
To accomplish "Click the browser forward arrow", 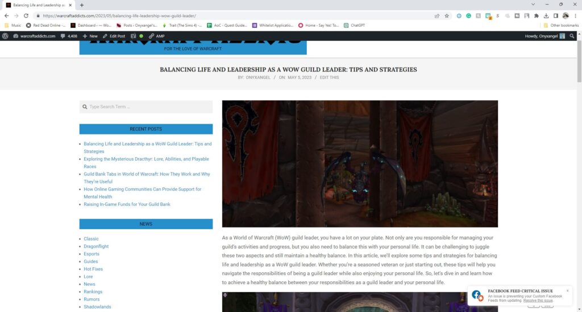I will click(x=16, y=15).
